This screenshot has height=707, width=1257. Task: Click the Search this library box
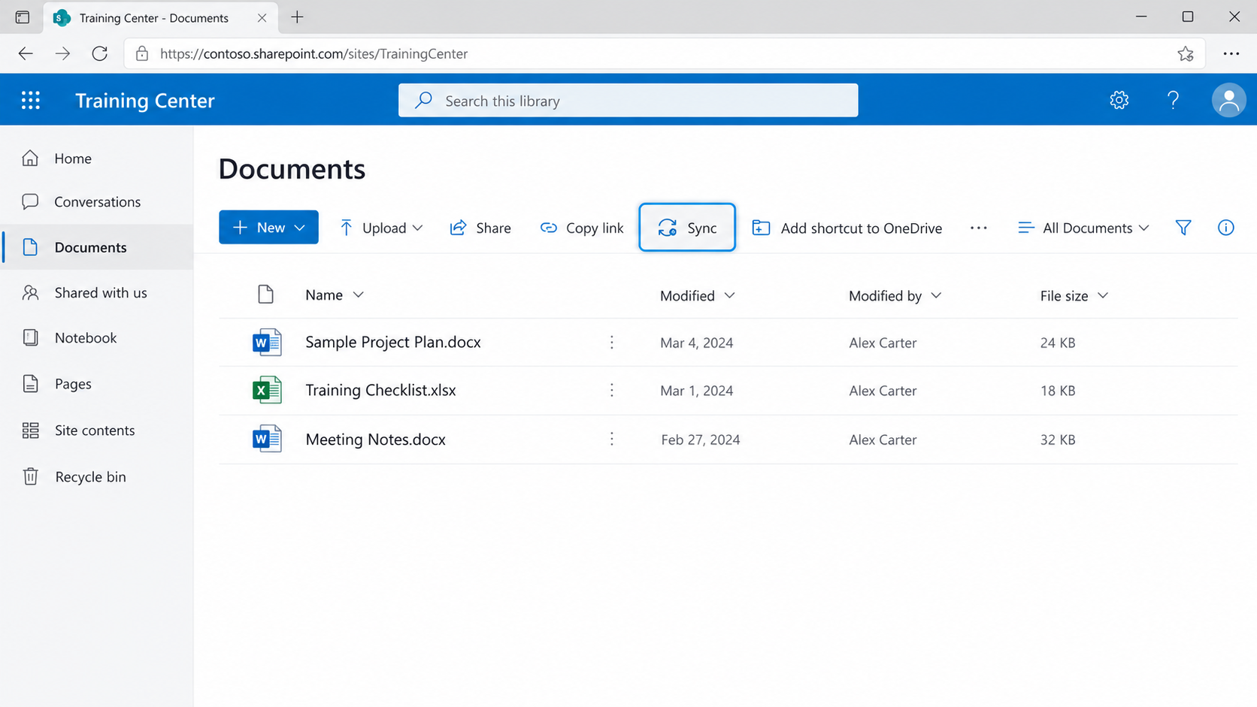point(628,100)
